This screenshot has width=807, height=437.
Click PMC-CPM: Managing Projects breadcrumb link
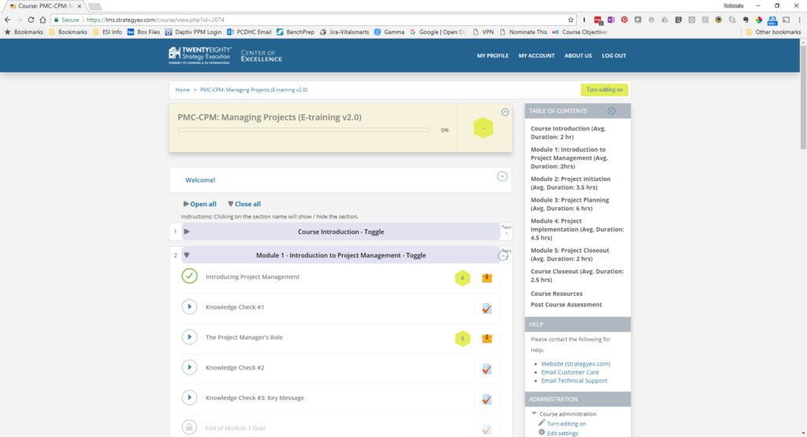pyautogui.click(x=254, y=90)
